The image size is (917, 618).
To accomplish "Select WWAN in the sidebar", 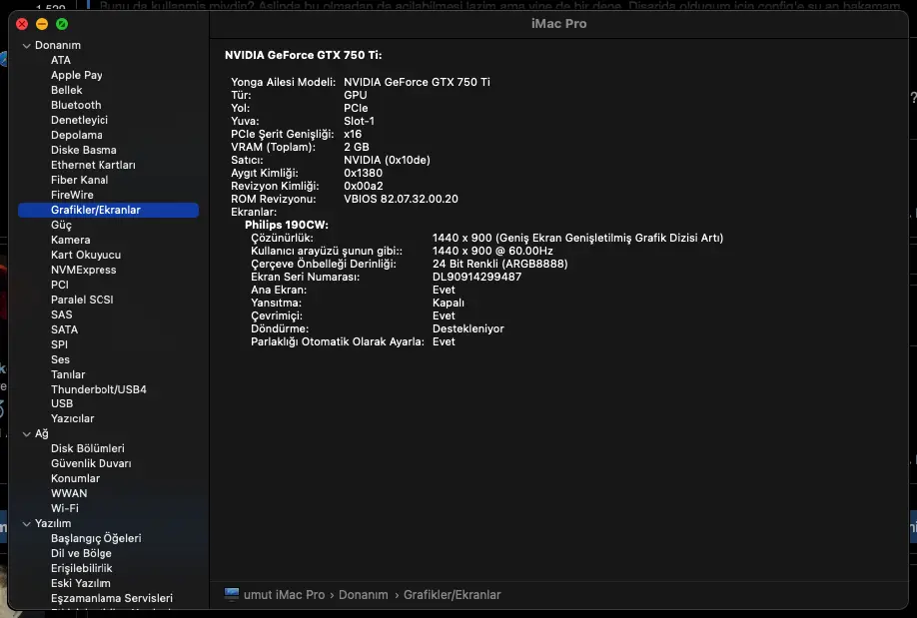I will [x=69, y=493].
